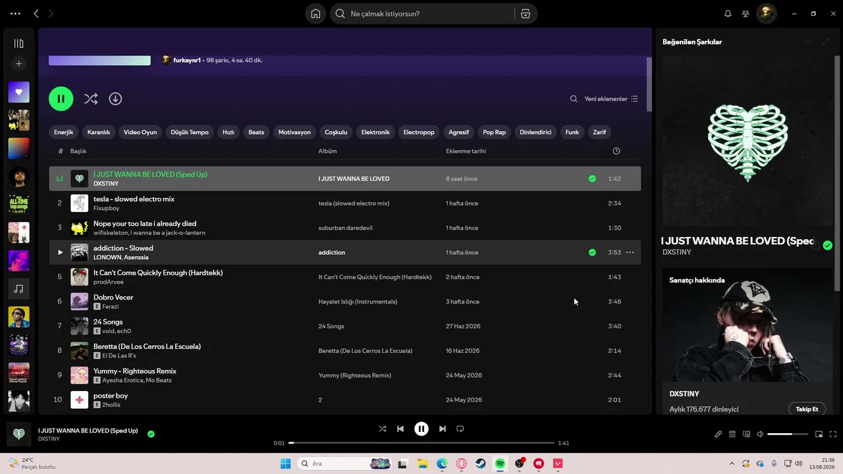Create a new playlist with the plus icon
The width and height of the screenshot is (843, 474).
(18, 64)
